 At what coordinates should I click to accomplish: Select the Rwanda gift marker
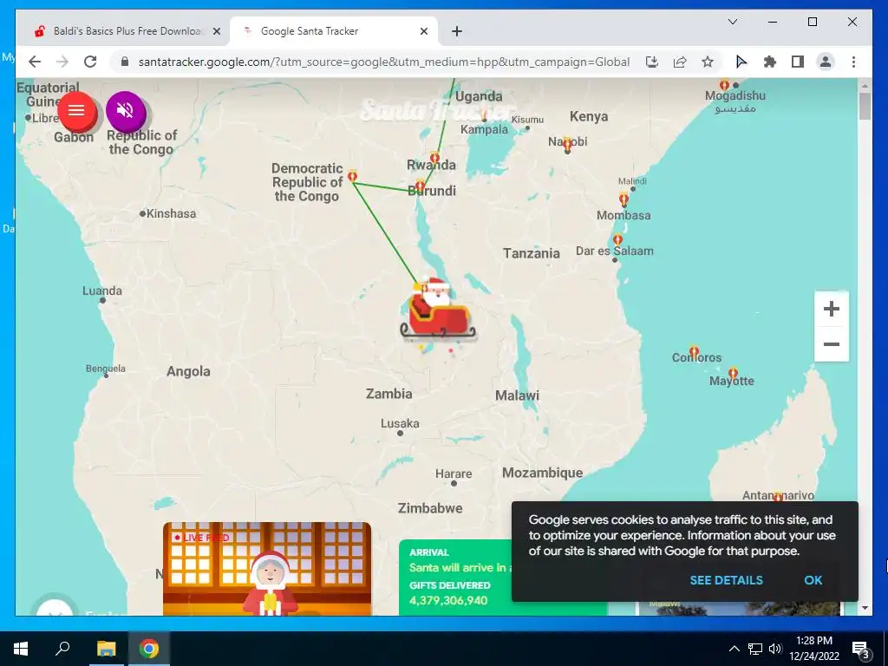coord(434,158)
